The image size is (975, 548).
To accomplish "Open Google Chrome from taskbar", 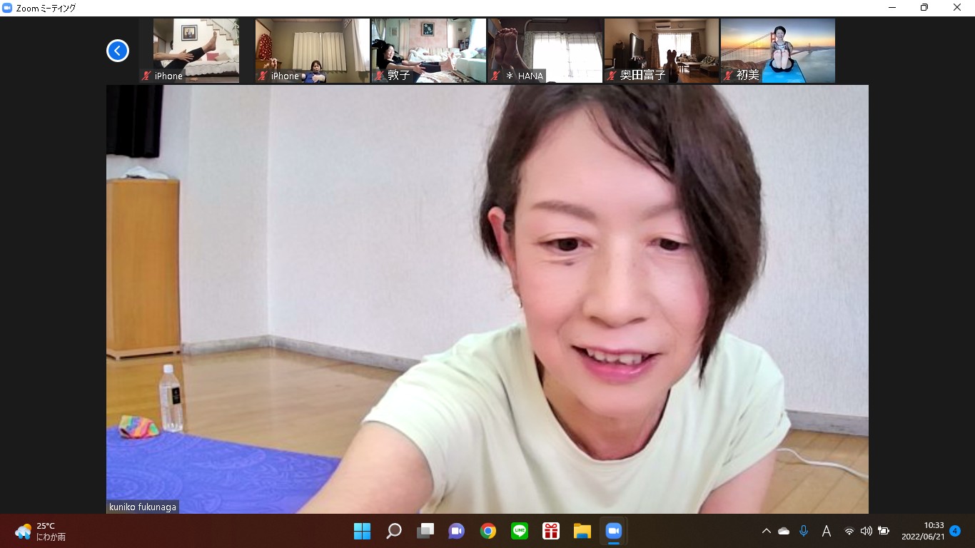I will (488, 531).
